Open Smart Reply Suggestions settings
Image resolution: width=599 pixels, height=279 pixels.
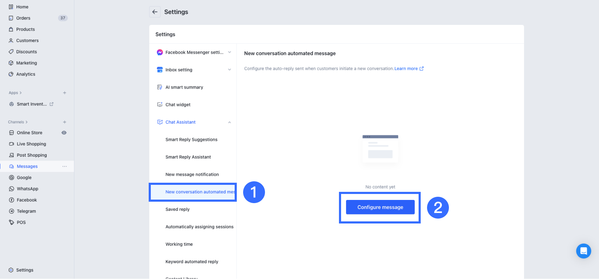tap(191, 139)
